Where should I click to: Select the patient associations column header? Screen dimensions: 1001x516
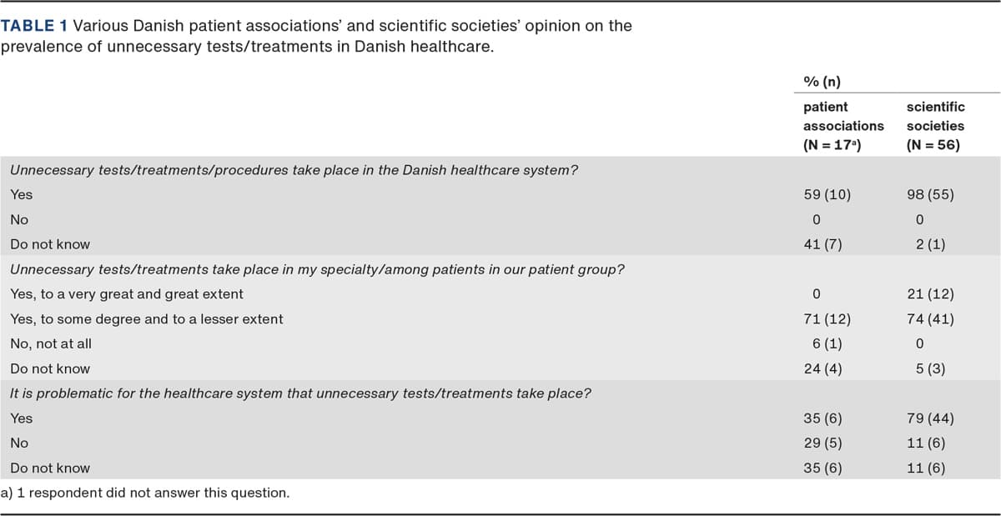pyautogui.click(x=843, y=125)
